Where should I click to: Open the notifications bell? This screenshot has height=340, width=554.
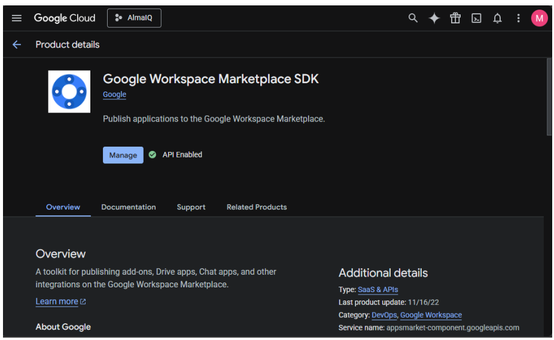coord(498,18)
